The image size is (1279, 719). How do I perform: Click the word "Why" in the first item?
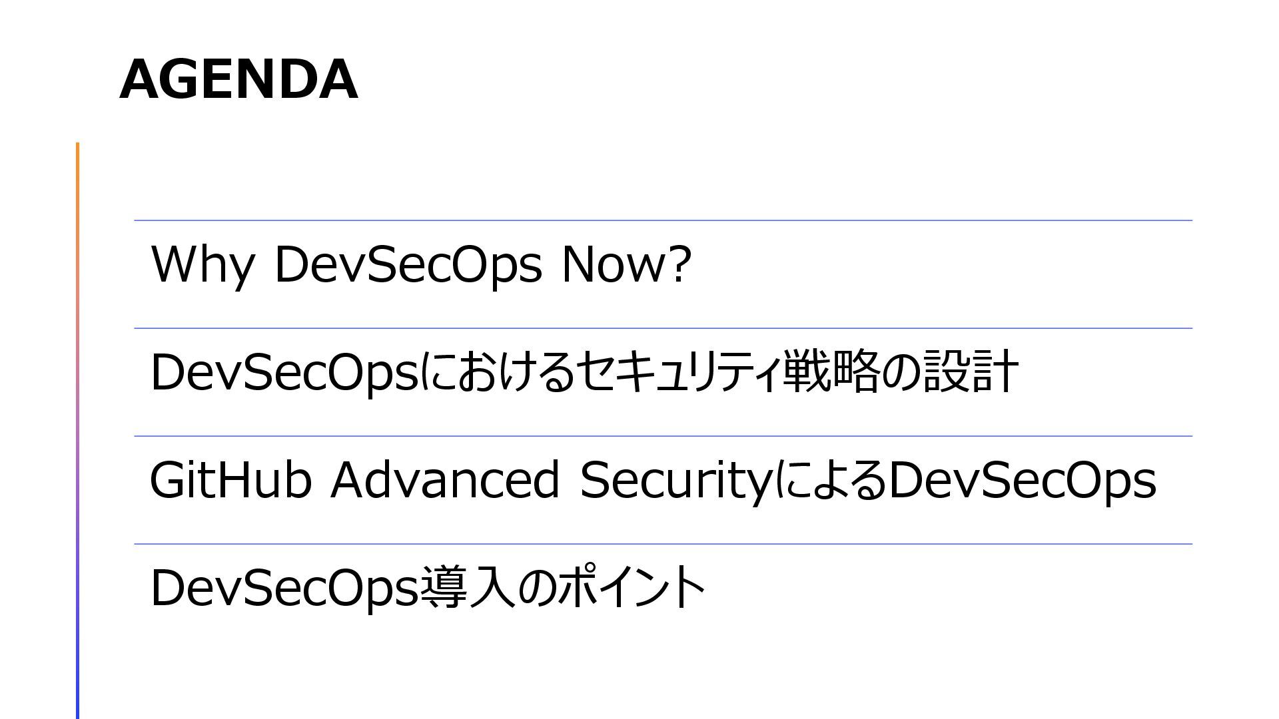203,266
